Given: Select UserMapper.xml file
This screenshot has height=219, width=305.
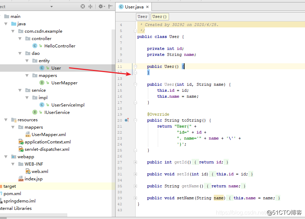Looking at the screenshot, I should tap(49, 135).
